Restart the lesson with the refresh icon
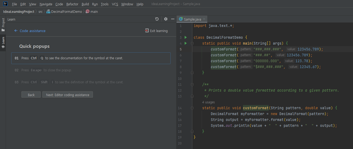The image size is (353, 149). (157, 19)
